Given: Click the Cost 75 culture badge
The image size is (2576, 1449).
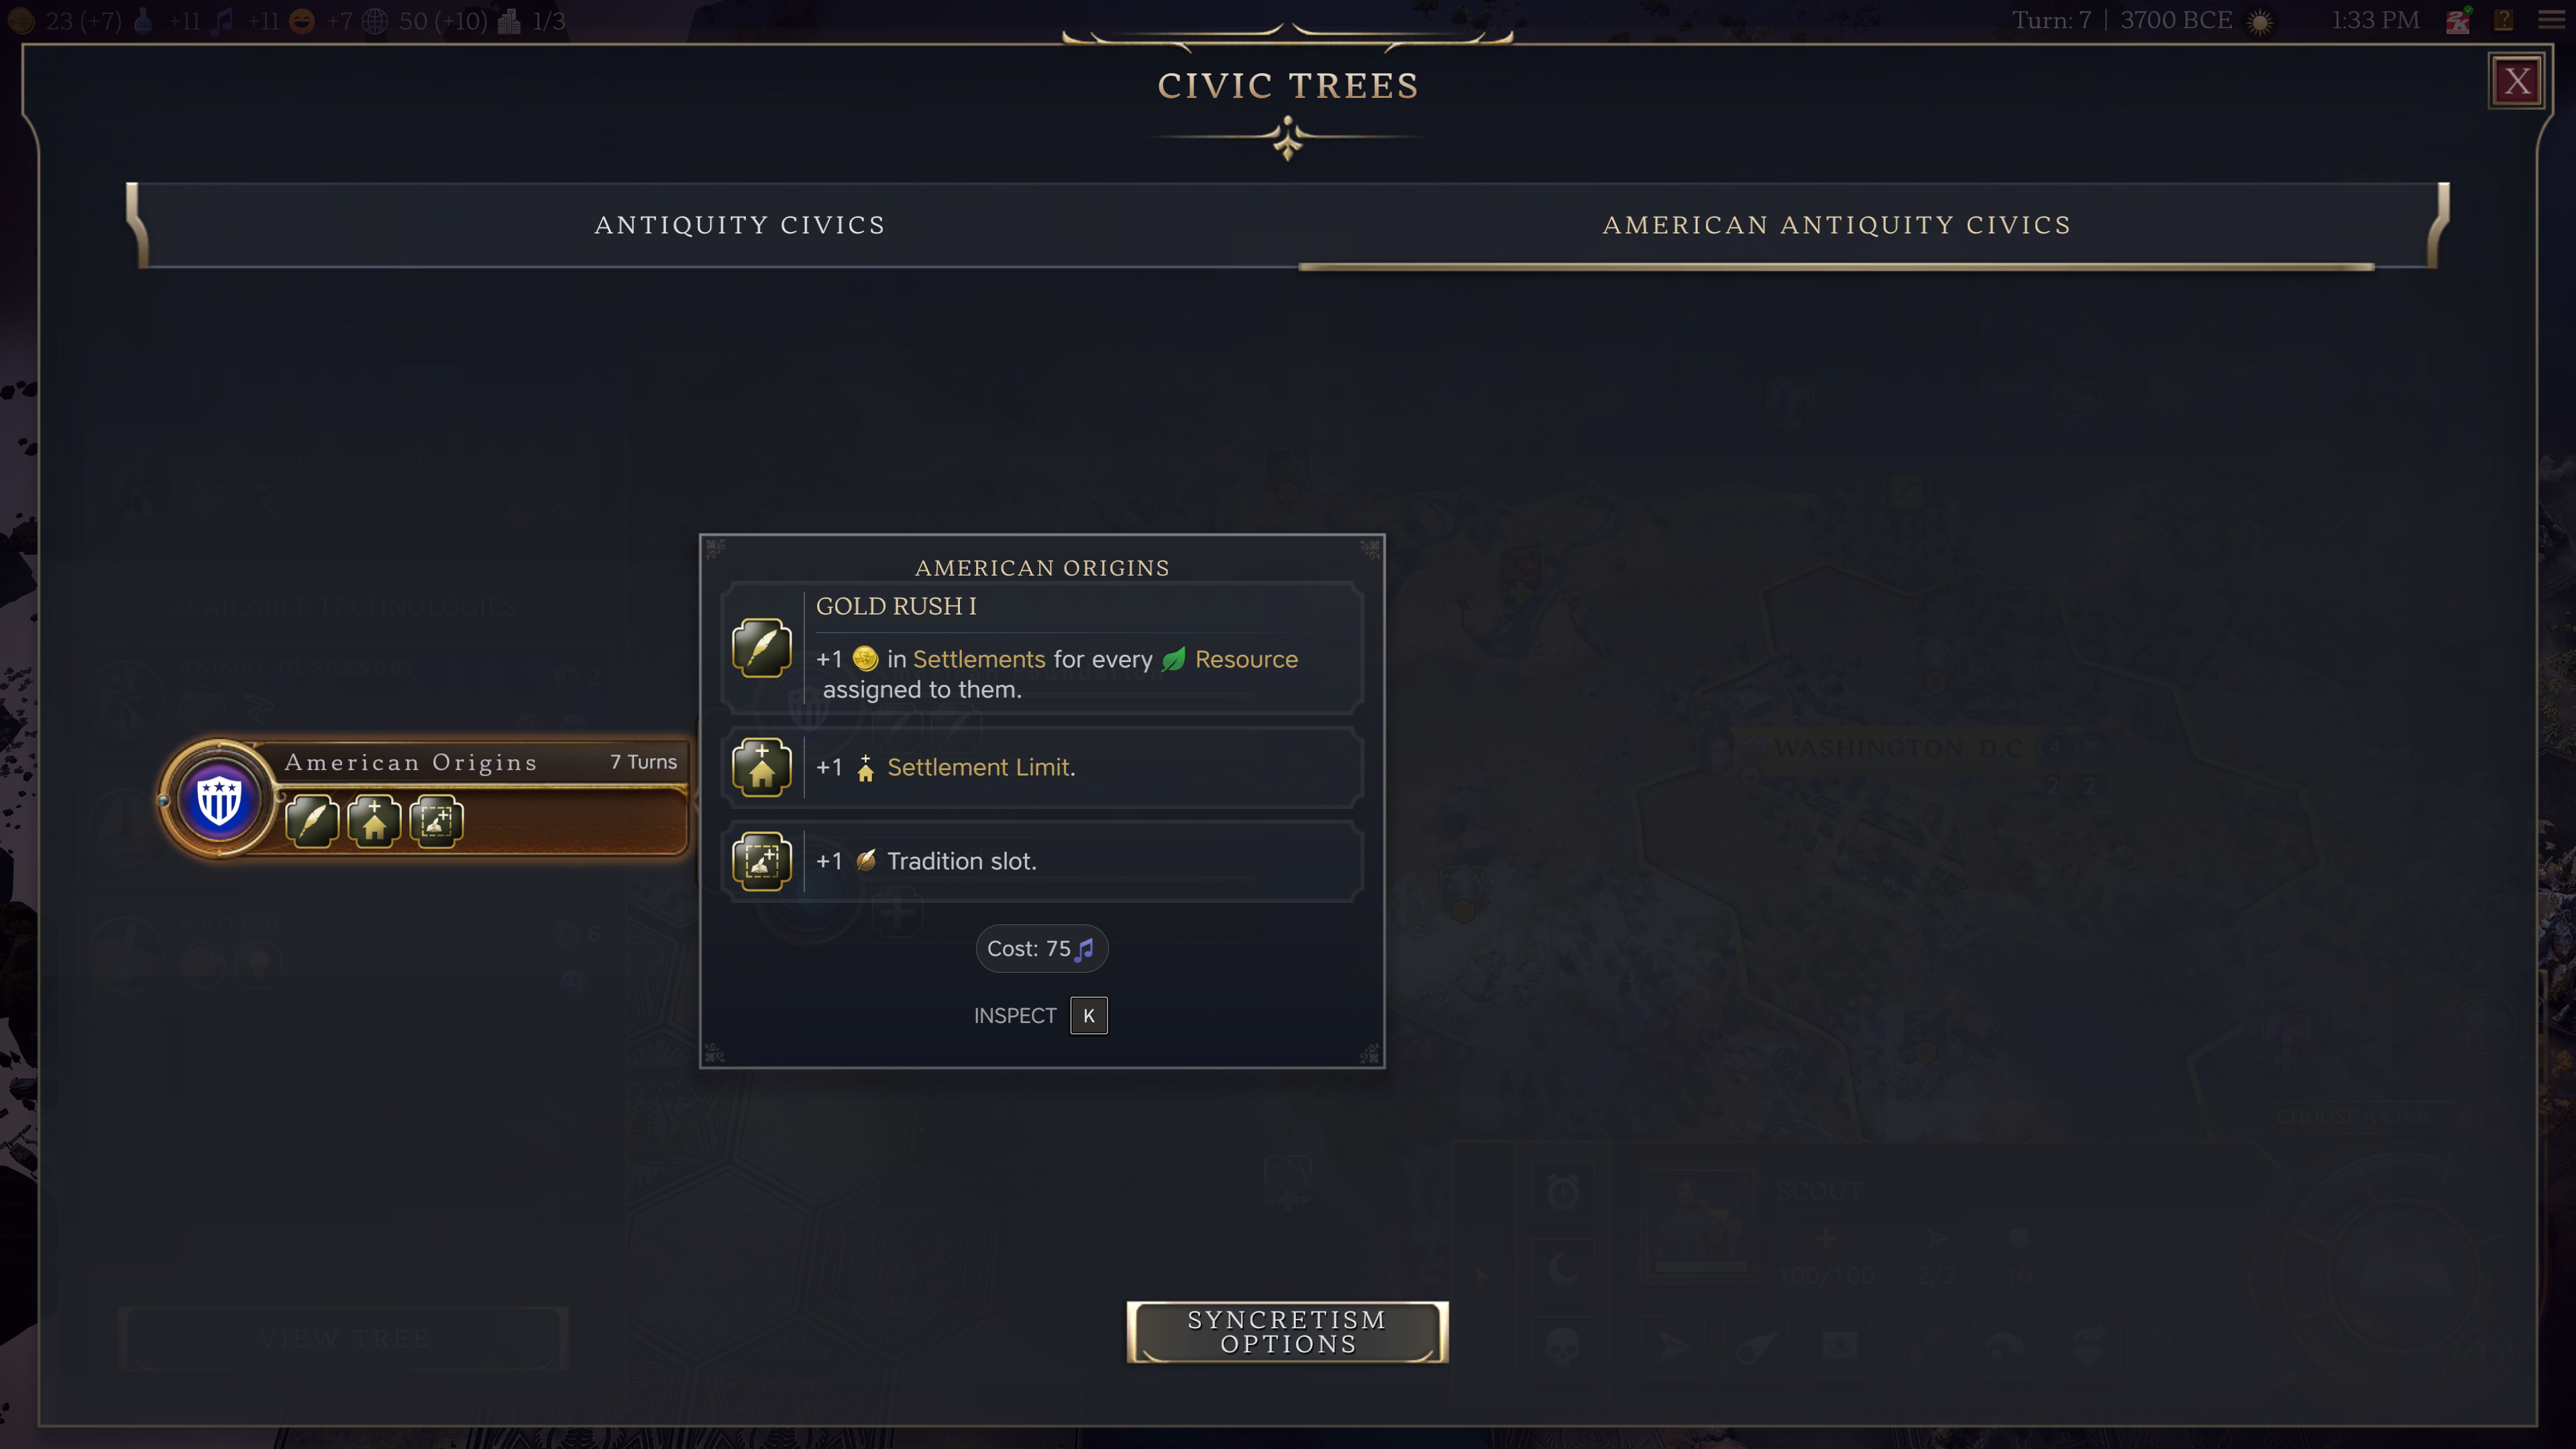Looking at the screenshot, I should pos(1041,948).
